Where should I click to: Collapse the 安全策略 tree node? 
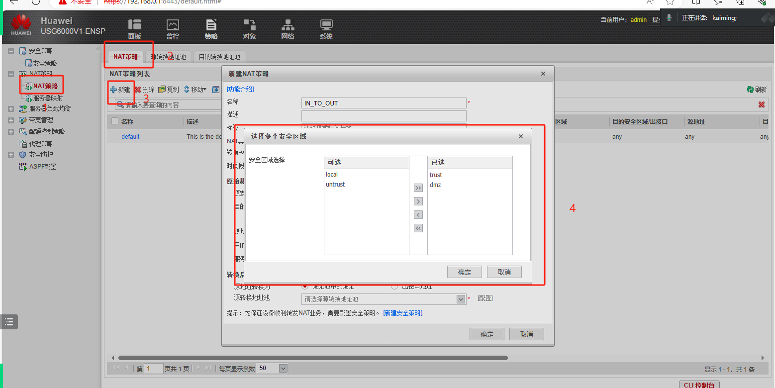tap(11, 51)
